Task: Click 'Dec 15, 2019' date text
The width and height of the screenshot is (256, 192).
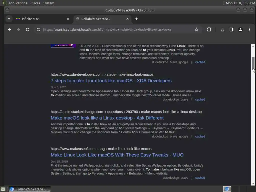Action: tap(59, 161)
